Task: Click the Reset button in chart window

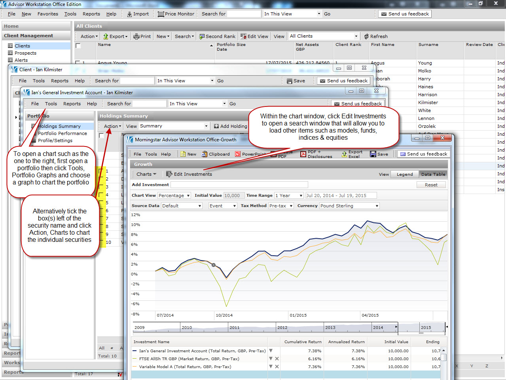Action: [x=431, y=185]
